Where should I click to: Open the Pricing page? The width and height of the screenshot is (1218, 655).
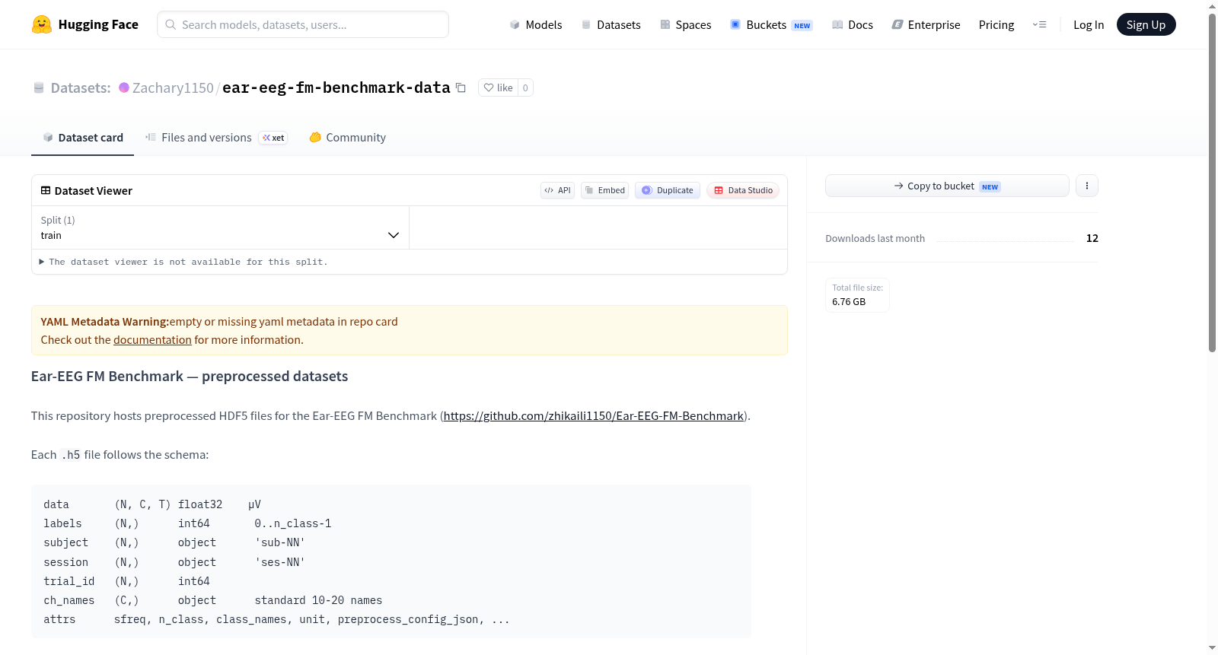(996, 24)
